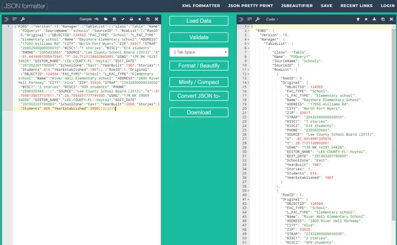Open Recent Links in the top navigation
The image size is (397, 245).
pyautogui.click(x=357, y=6)
